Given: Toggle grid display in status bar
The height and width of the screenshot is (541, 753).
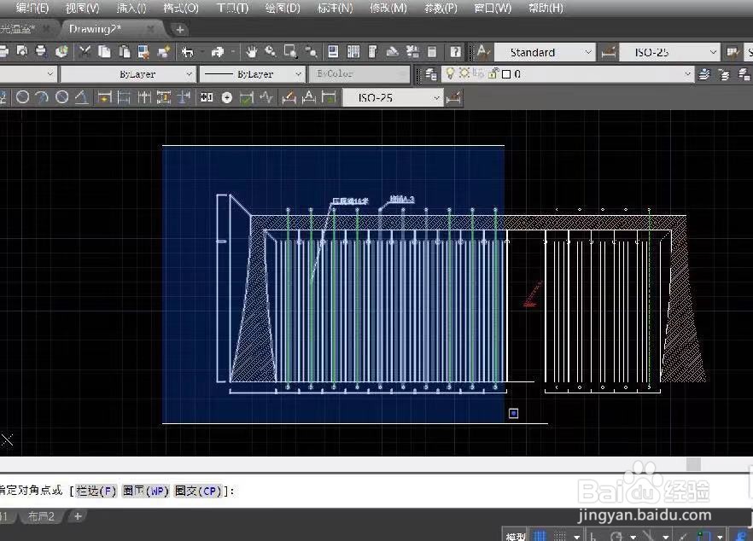Looking at the screenshot, I should coord(540,536).
